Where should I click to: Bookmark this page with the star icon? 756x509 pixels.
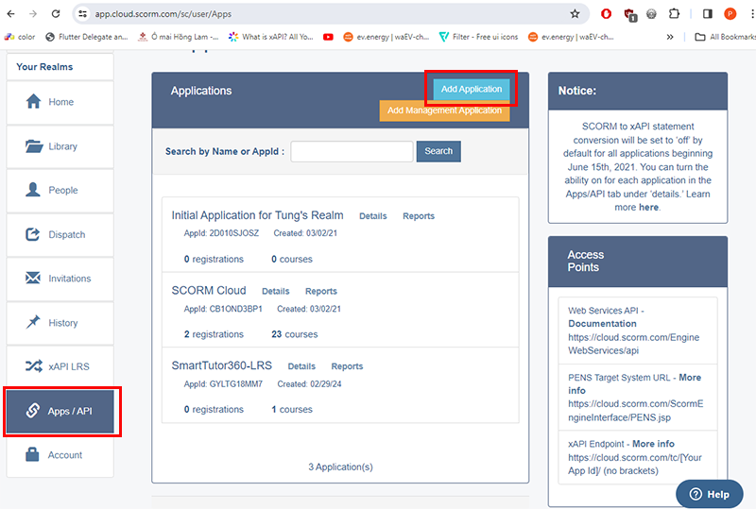tap(575, 13)
